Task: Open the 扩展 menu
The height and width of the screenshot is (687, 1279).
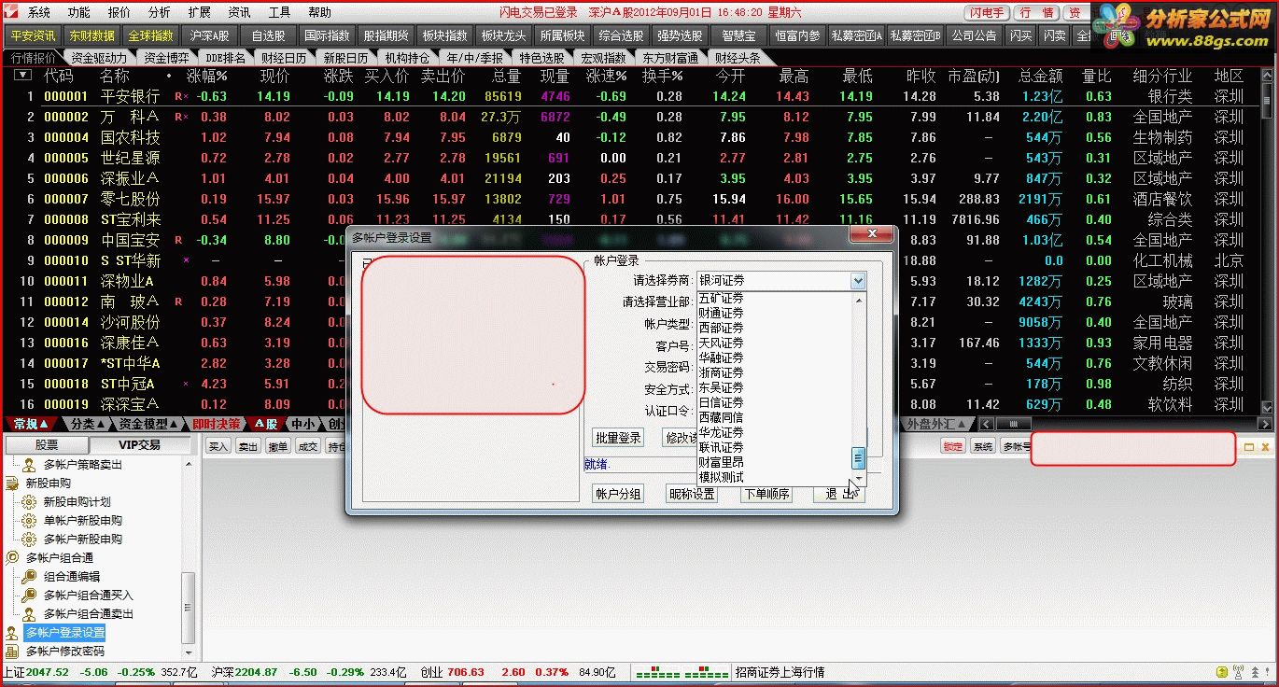Action: click(199, 12)
